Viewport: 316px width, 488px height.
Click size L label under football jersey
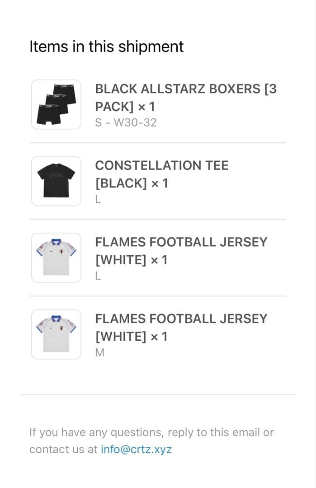click(x=98, y=276)
